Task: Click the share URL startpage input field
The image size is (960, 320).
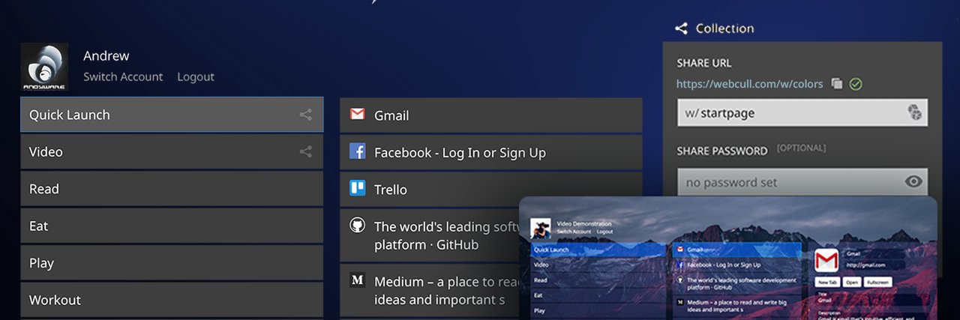Action: tap(802, 113)
